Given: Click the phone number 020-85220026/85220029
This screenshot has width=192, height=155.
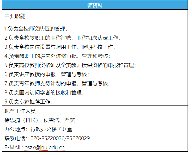Looking at the screenshot, I should (x=60, y=138).
